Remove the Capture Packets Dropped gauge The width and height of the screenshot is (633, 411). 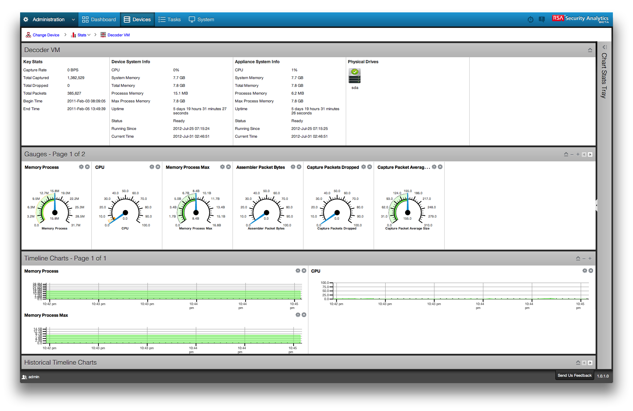tap(370, 167)
